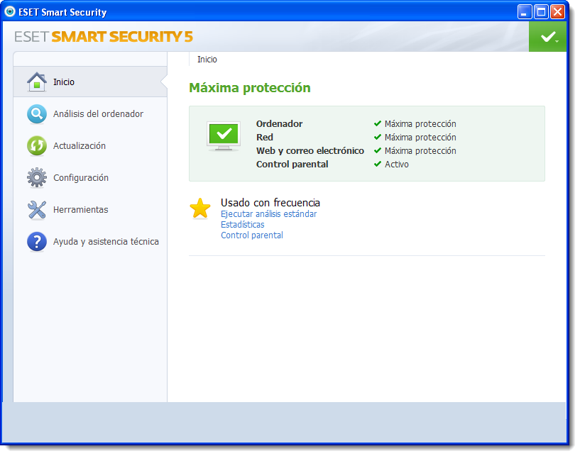Switch to Ayuda y asistencia técnica section
This screenshot has height=456, width=580.
point(106,242)
